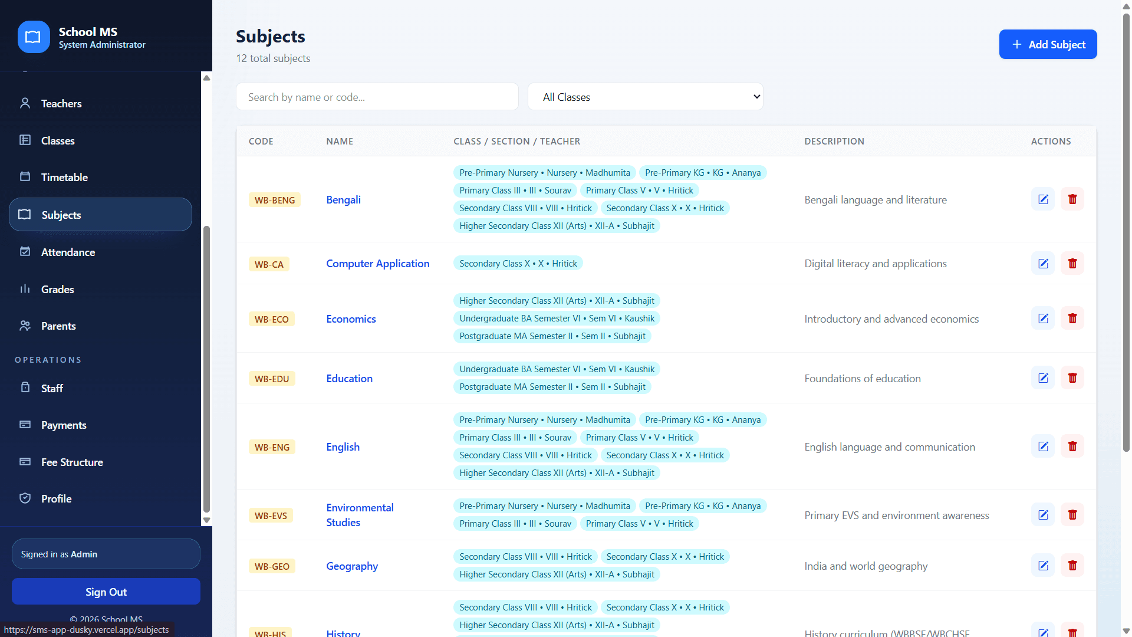The width and height of the screenshot is (1132, 637).
Task: Edit the Environmental Studies subject
Action: [x=1043, y=515]
